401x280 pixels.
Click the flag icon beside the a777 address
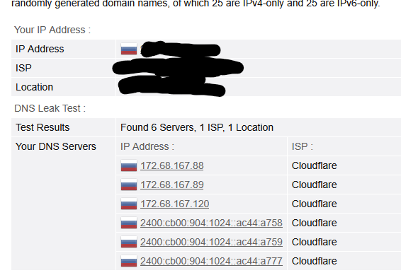[x=129, y=261]
